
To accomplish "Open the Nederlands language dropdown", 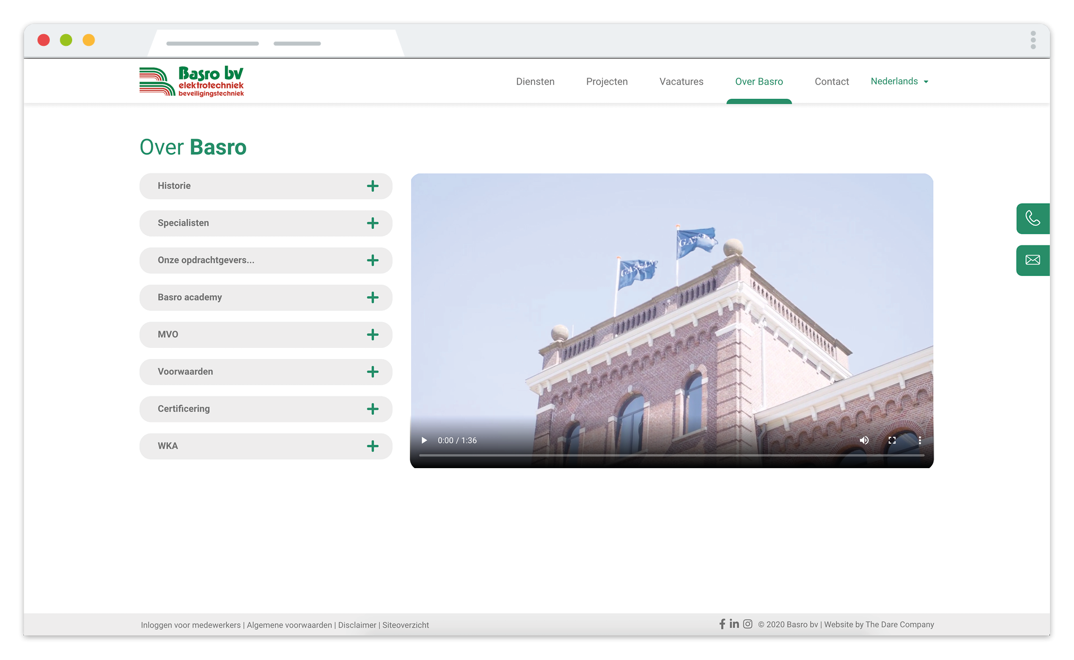I will tap(899, 82).
